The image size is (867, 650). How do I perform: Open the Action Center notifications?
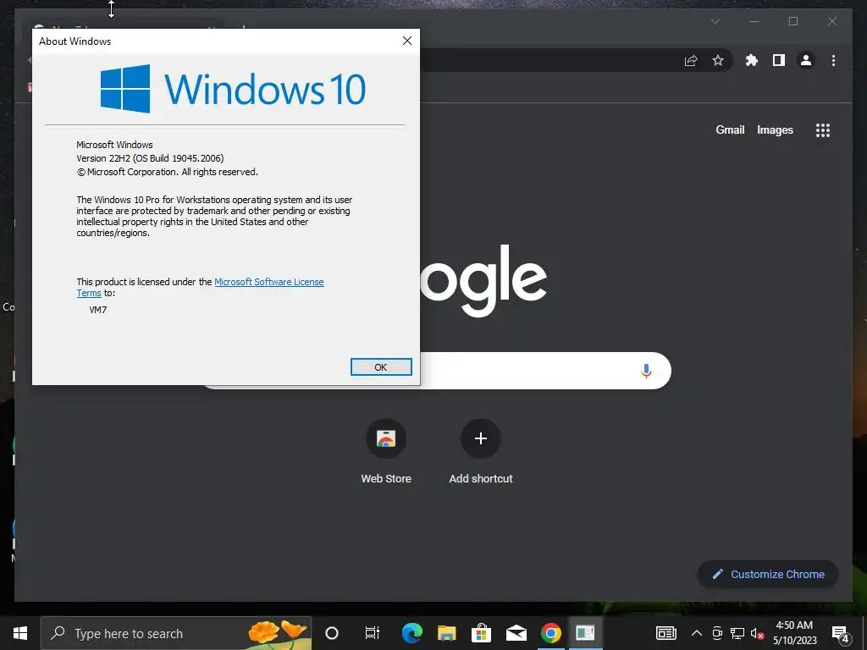[x=841, y=634]
